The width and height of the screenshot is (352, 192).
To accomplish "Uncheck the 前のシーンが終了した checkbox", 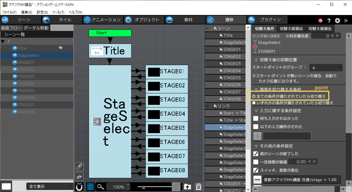I will click(x=256, y=154).
